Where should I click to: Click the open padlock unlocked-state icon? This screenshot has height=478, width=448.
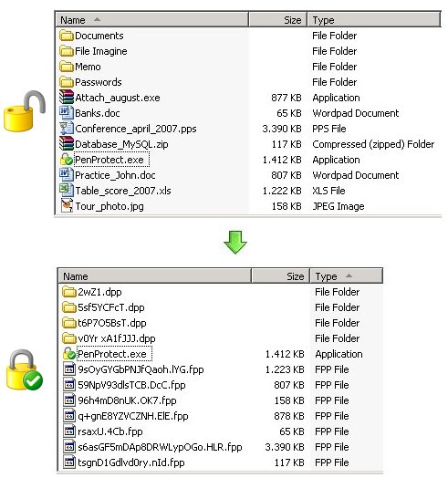25,111
